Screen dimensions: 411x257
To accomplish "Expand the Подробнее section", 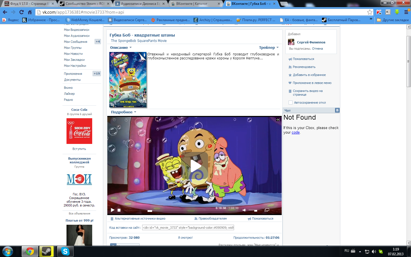I will click(124, 112).
